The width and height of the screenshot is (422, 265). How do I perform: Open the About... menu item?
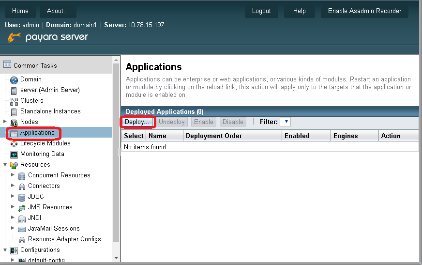pyautogui.click(x=58, y=11)
